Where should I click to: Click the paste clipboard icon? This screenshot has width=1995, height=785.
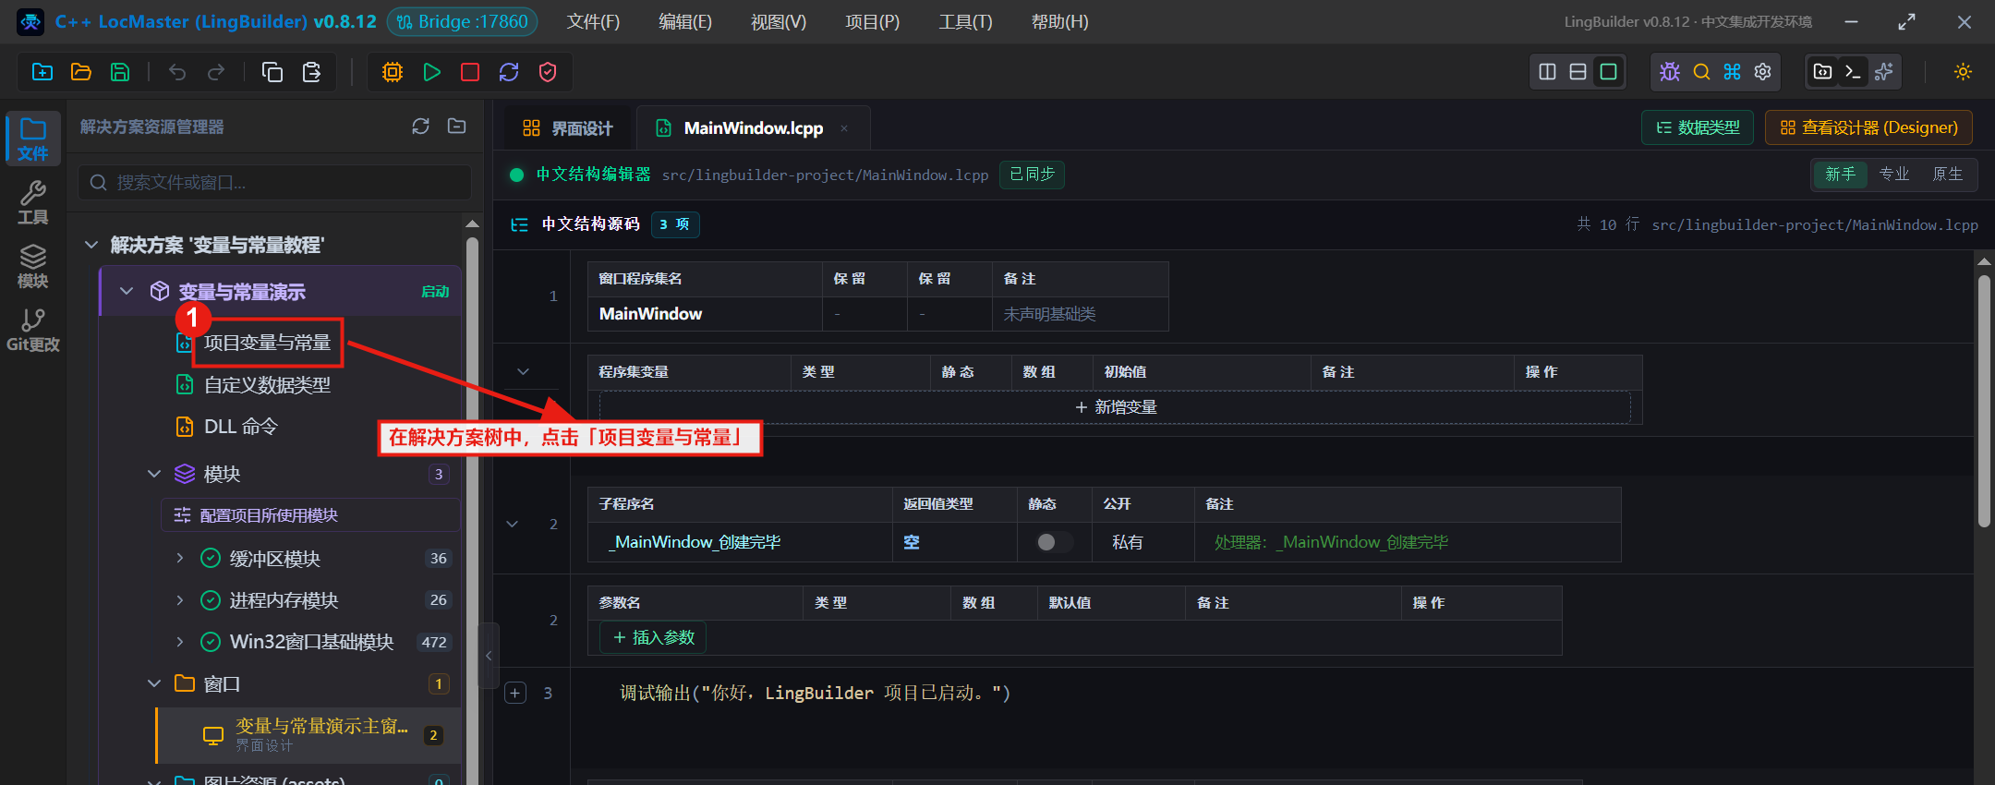click(311, 72)
